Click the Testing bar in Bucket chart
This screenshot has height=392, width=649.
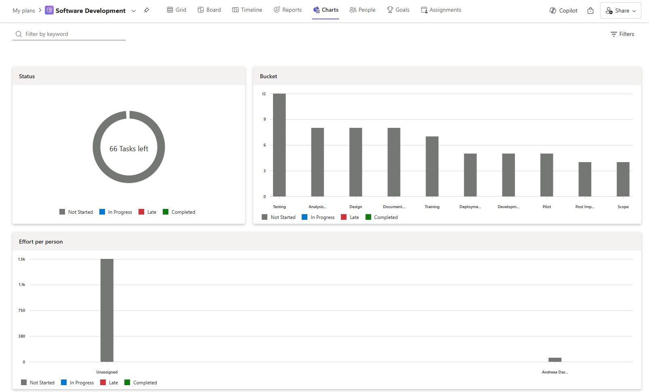pos(279,145)
